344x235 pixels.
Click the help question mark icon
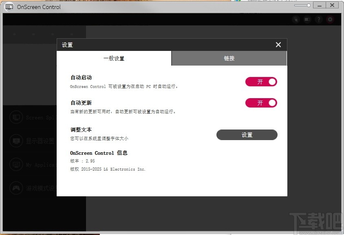318,19
